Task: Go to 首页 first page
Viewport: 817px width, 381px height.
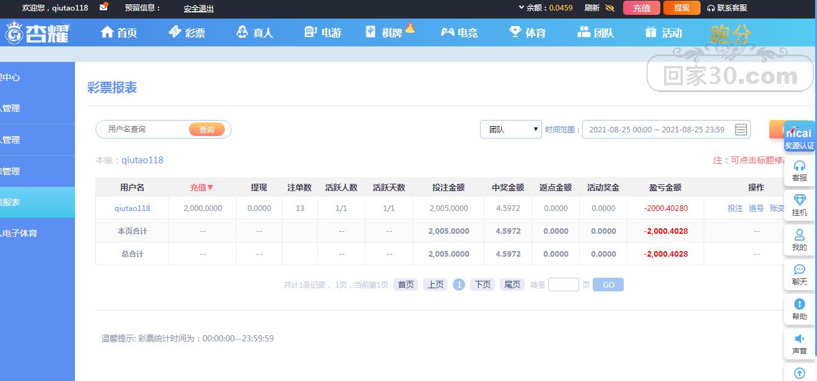Action: click(x=406, y=285)
